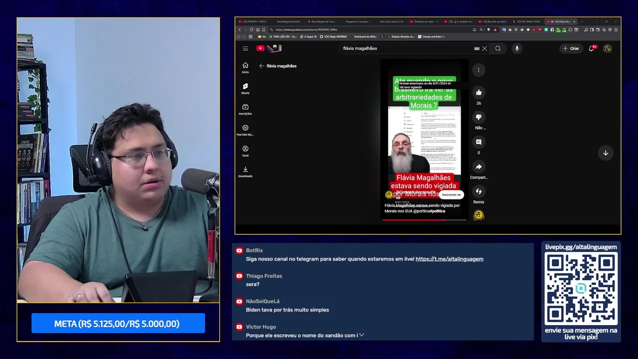Open the YouTube hamburger guide menu
This screenshot has width=638, height=359.
(x=245, y=48)
